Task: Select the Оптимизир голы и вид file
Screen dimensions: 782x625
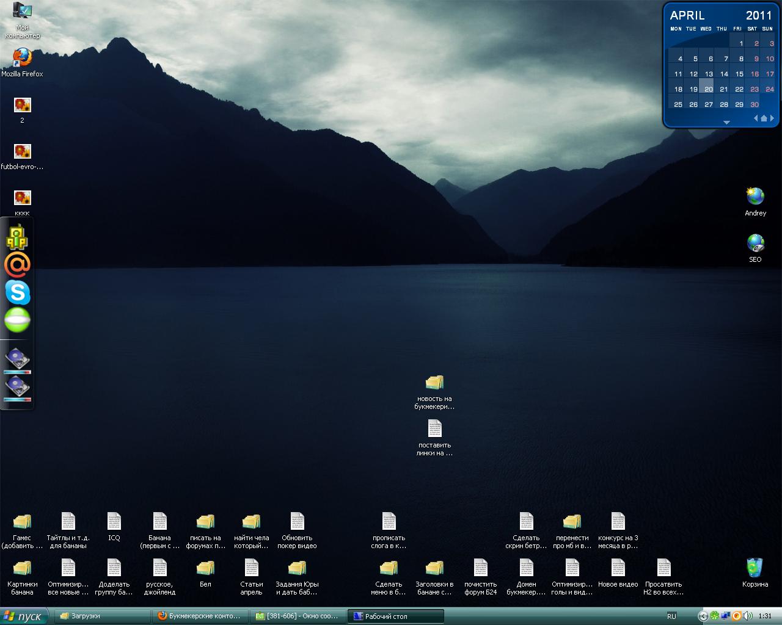Action: pyautogui.click(x=572, y=568)
